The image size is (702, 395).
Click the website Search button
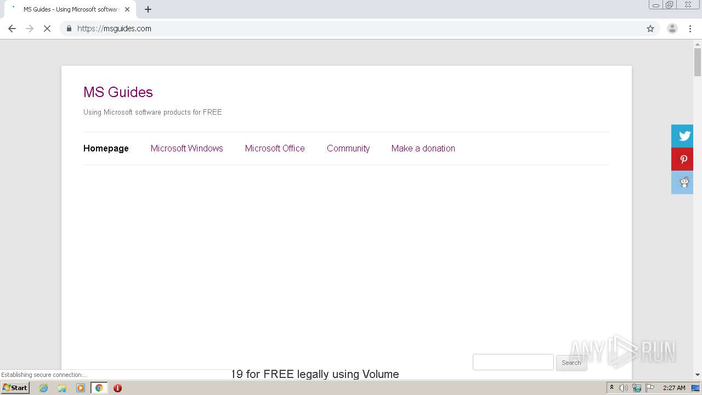(571, 363)
